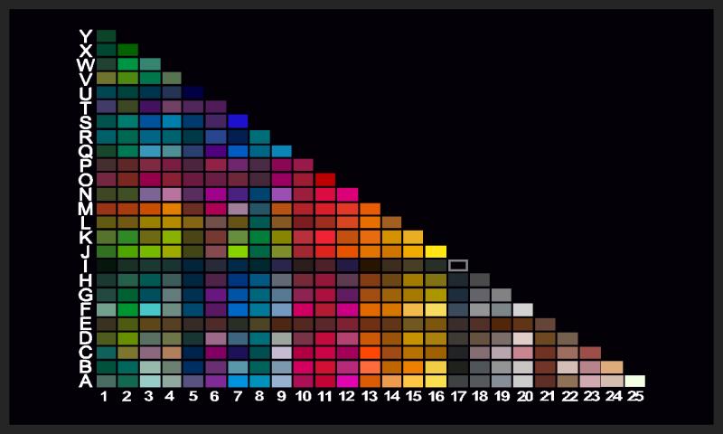The height and width of the screenshot is (434, 723).
Task: Select the outlined black swatch at I17
Action: [458, 266]
